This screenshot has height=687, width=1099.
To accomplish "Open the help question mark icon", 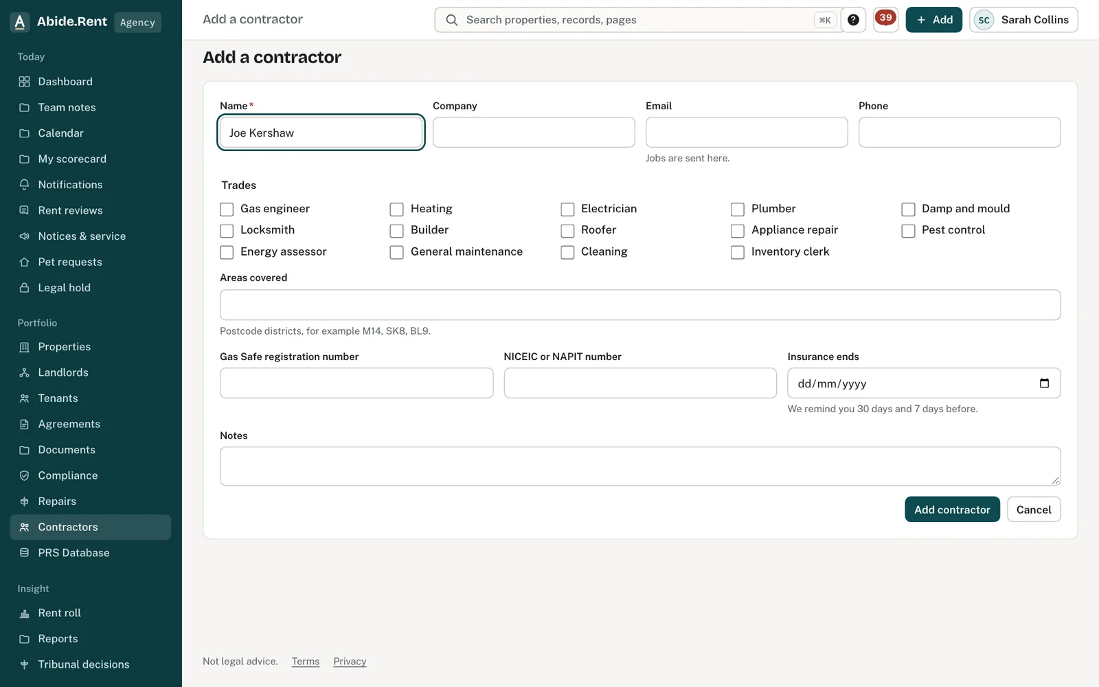I will pyautogui.click(x=853, y=20).
